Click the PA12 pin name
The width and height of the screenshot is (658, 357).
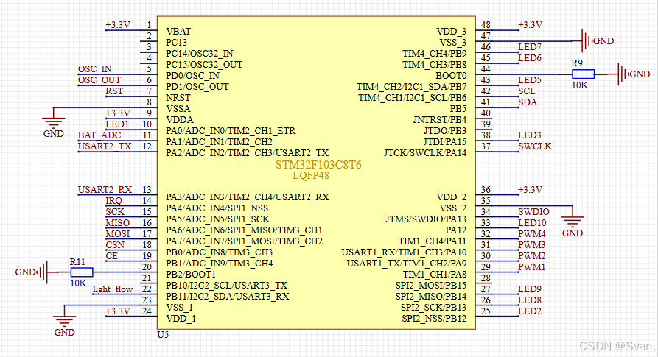click(x=455, y=230)
